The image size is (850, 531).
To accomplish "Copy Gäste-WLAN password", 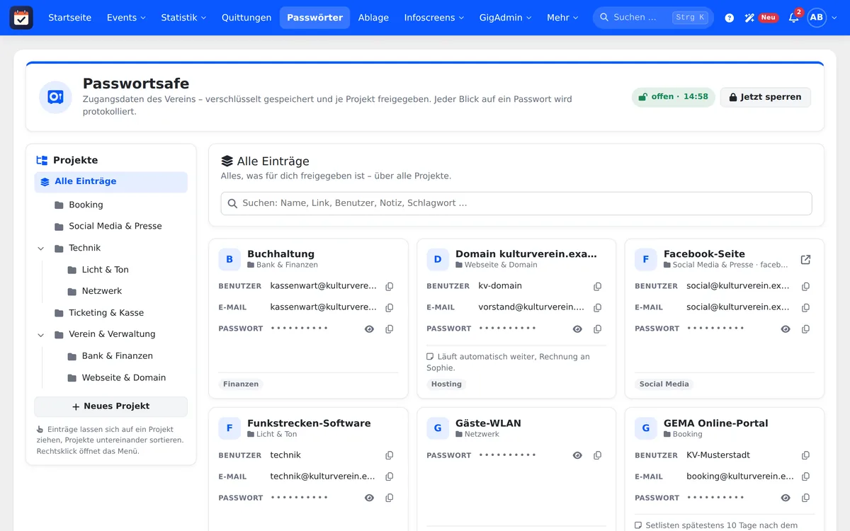I will click(x=598, y=456).
